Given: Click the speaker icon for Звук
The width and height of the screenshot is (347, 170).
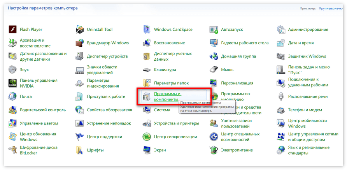Looking at the screenshot, I should click(x=13, y=70).
